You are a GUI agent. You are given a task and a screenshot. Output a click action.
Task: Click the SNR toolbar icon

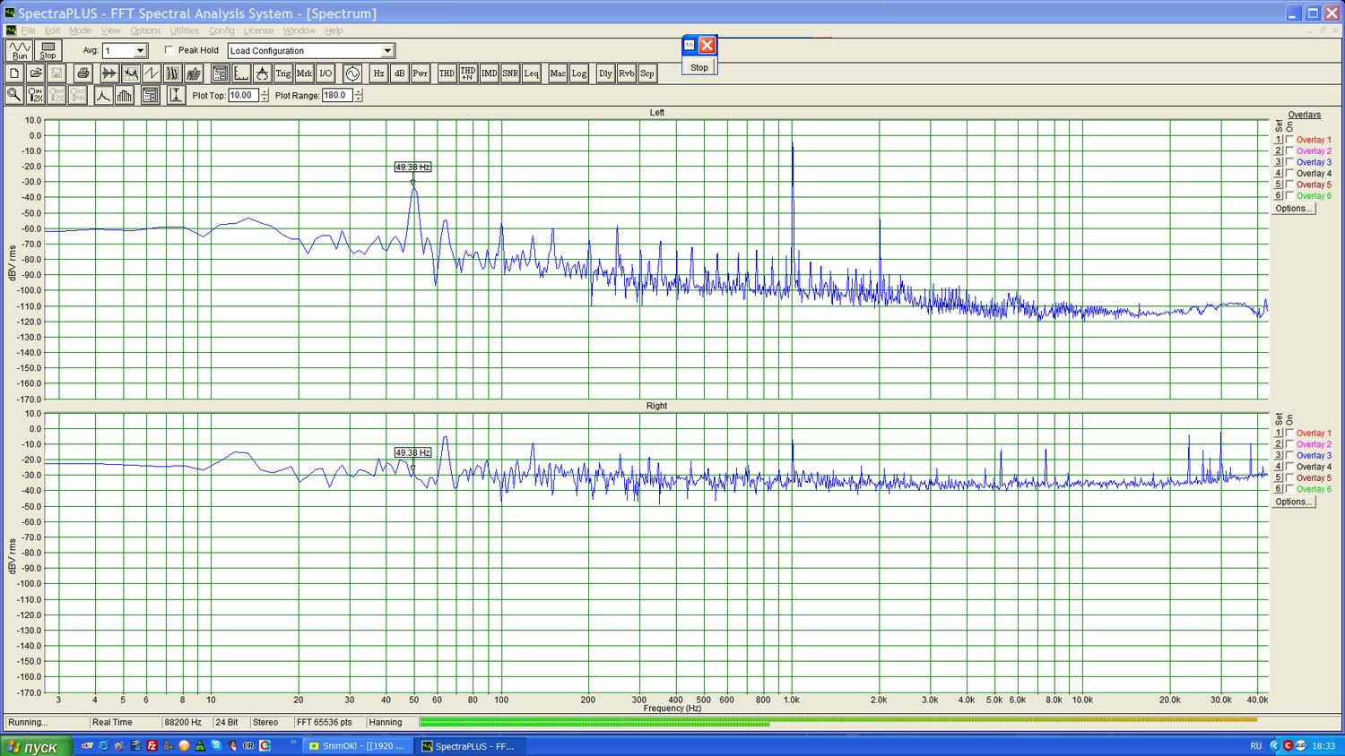pyautogui.click(x=510, y=73)
